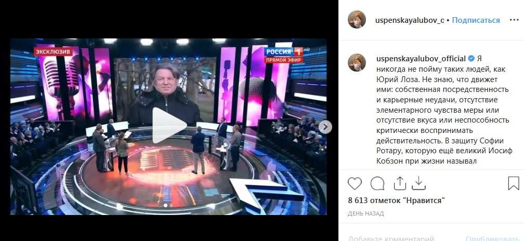Open the ДЕНЬ НАЗАД timestamp link
Image resolution: width=524 pixels, height=241 pixels.
pyautogui.click(x=365, y=213)
